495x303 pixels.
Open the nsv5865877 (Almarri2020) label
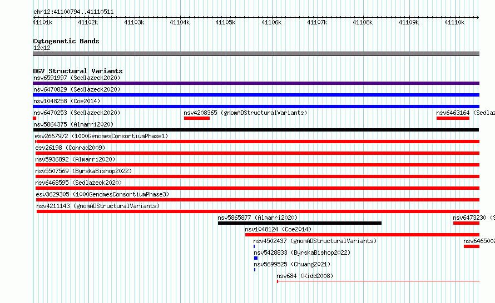point(258,218)
